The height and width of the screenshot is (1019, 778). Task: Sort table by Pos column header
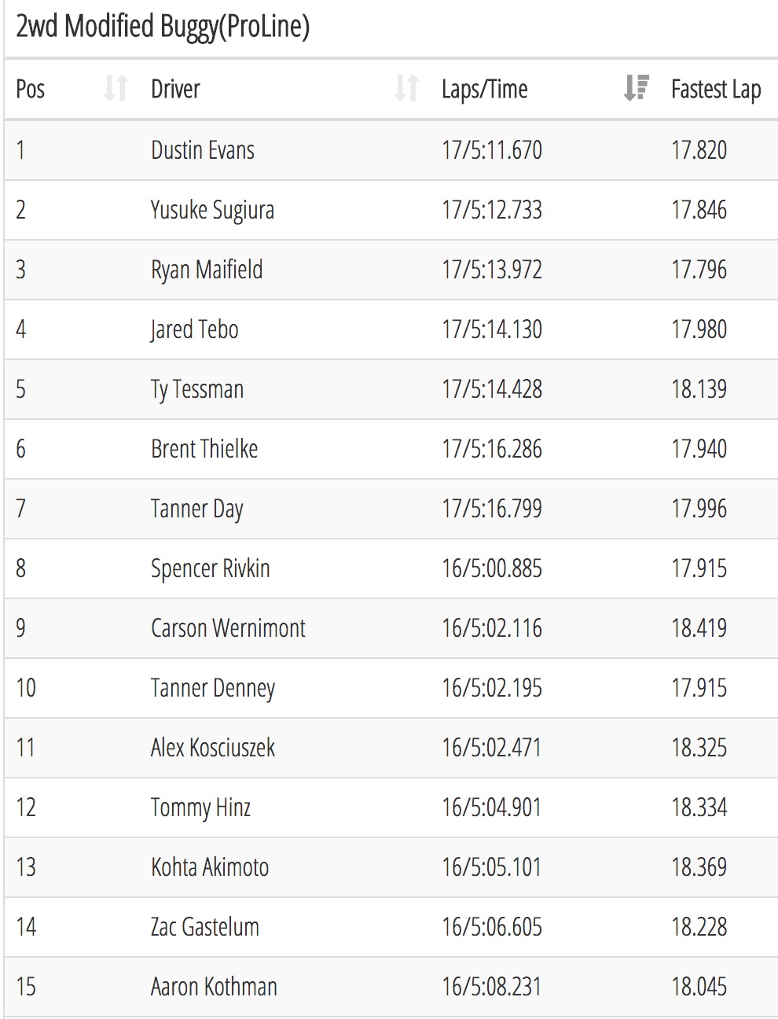tap(30, 89)
